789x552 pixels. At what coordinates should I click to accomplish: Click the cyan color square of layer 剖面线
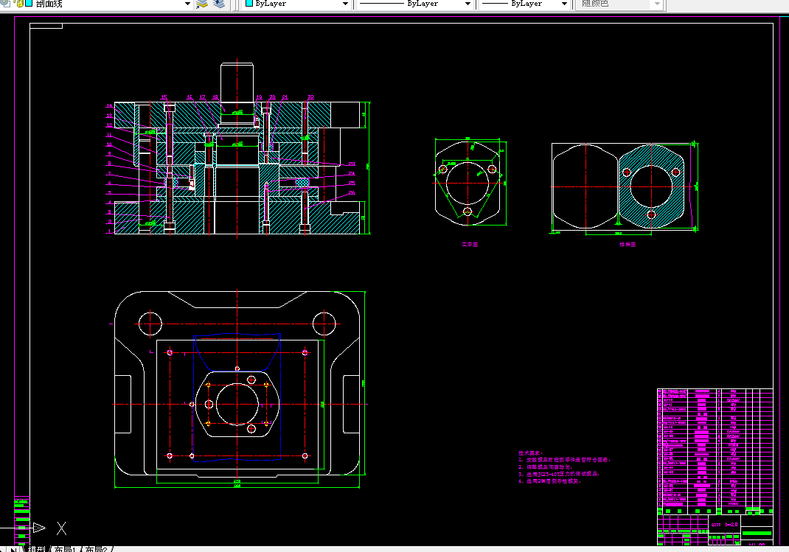pyautogui.click(x=29, y=4)
